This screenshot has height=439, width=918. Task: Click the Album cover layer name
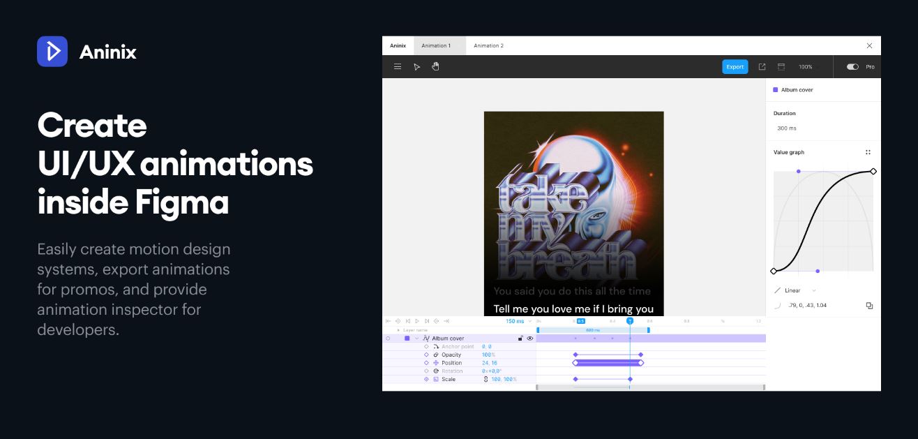tap(448, 338)
